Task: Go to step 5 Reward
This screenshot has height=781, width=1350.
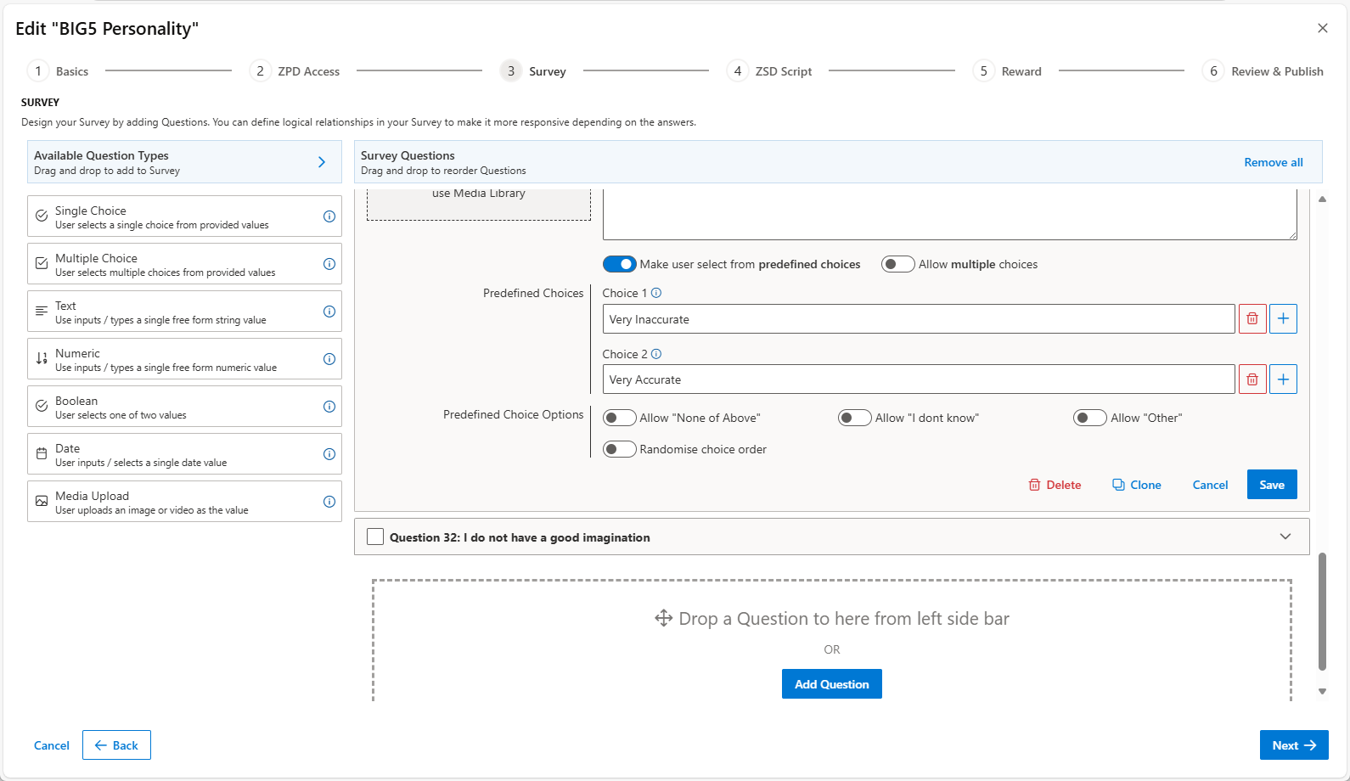Action: click(x=1007, y=71)
